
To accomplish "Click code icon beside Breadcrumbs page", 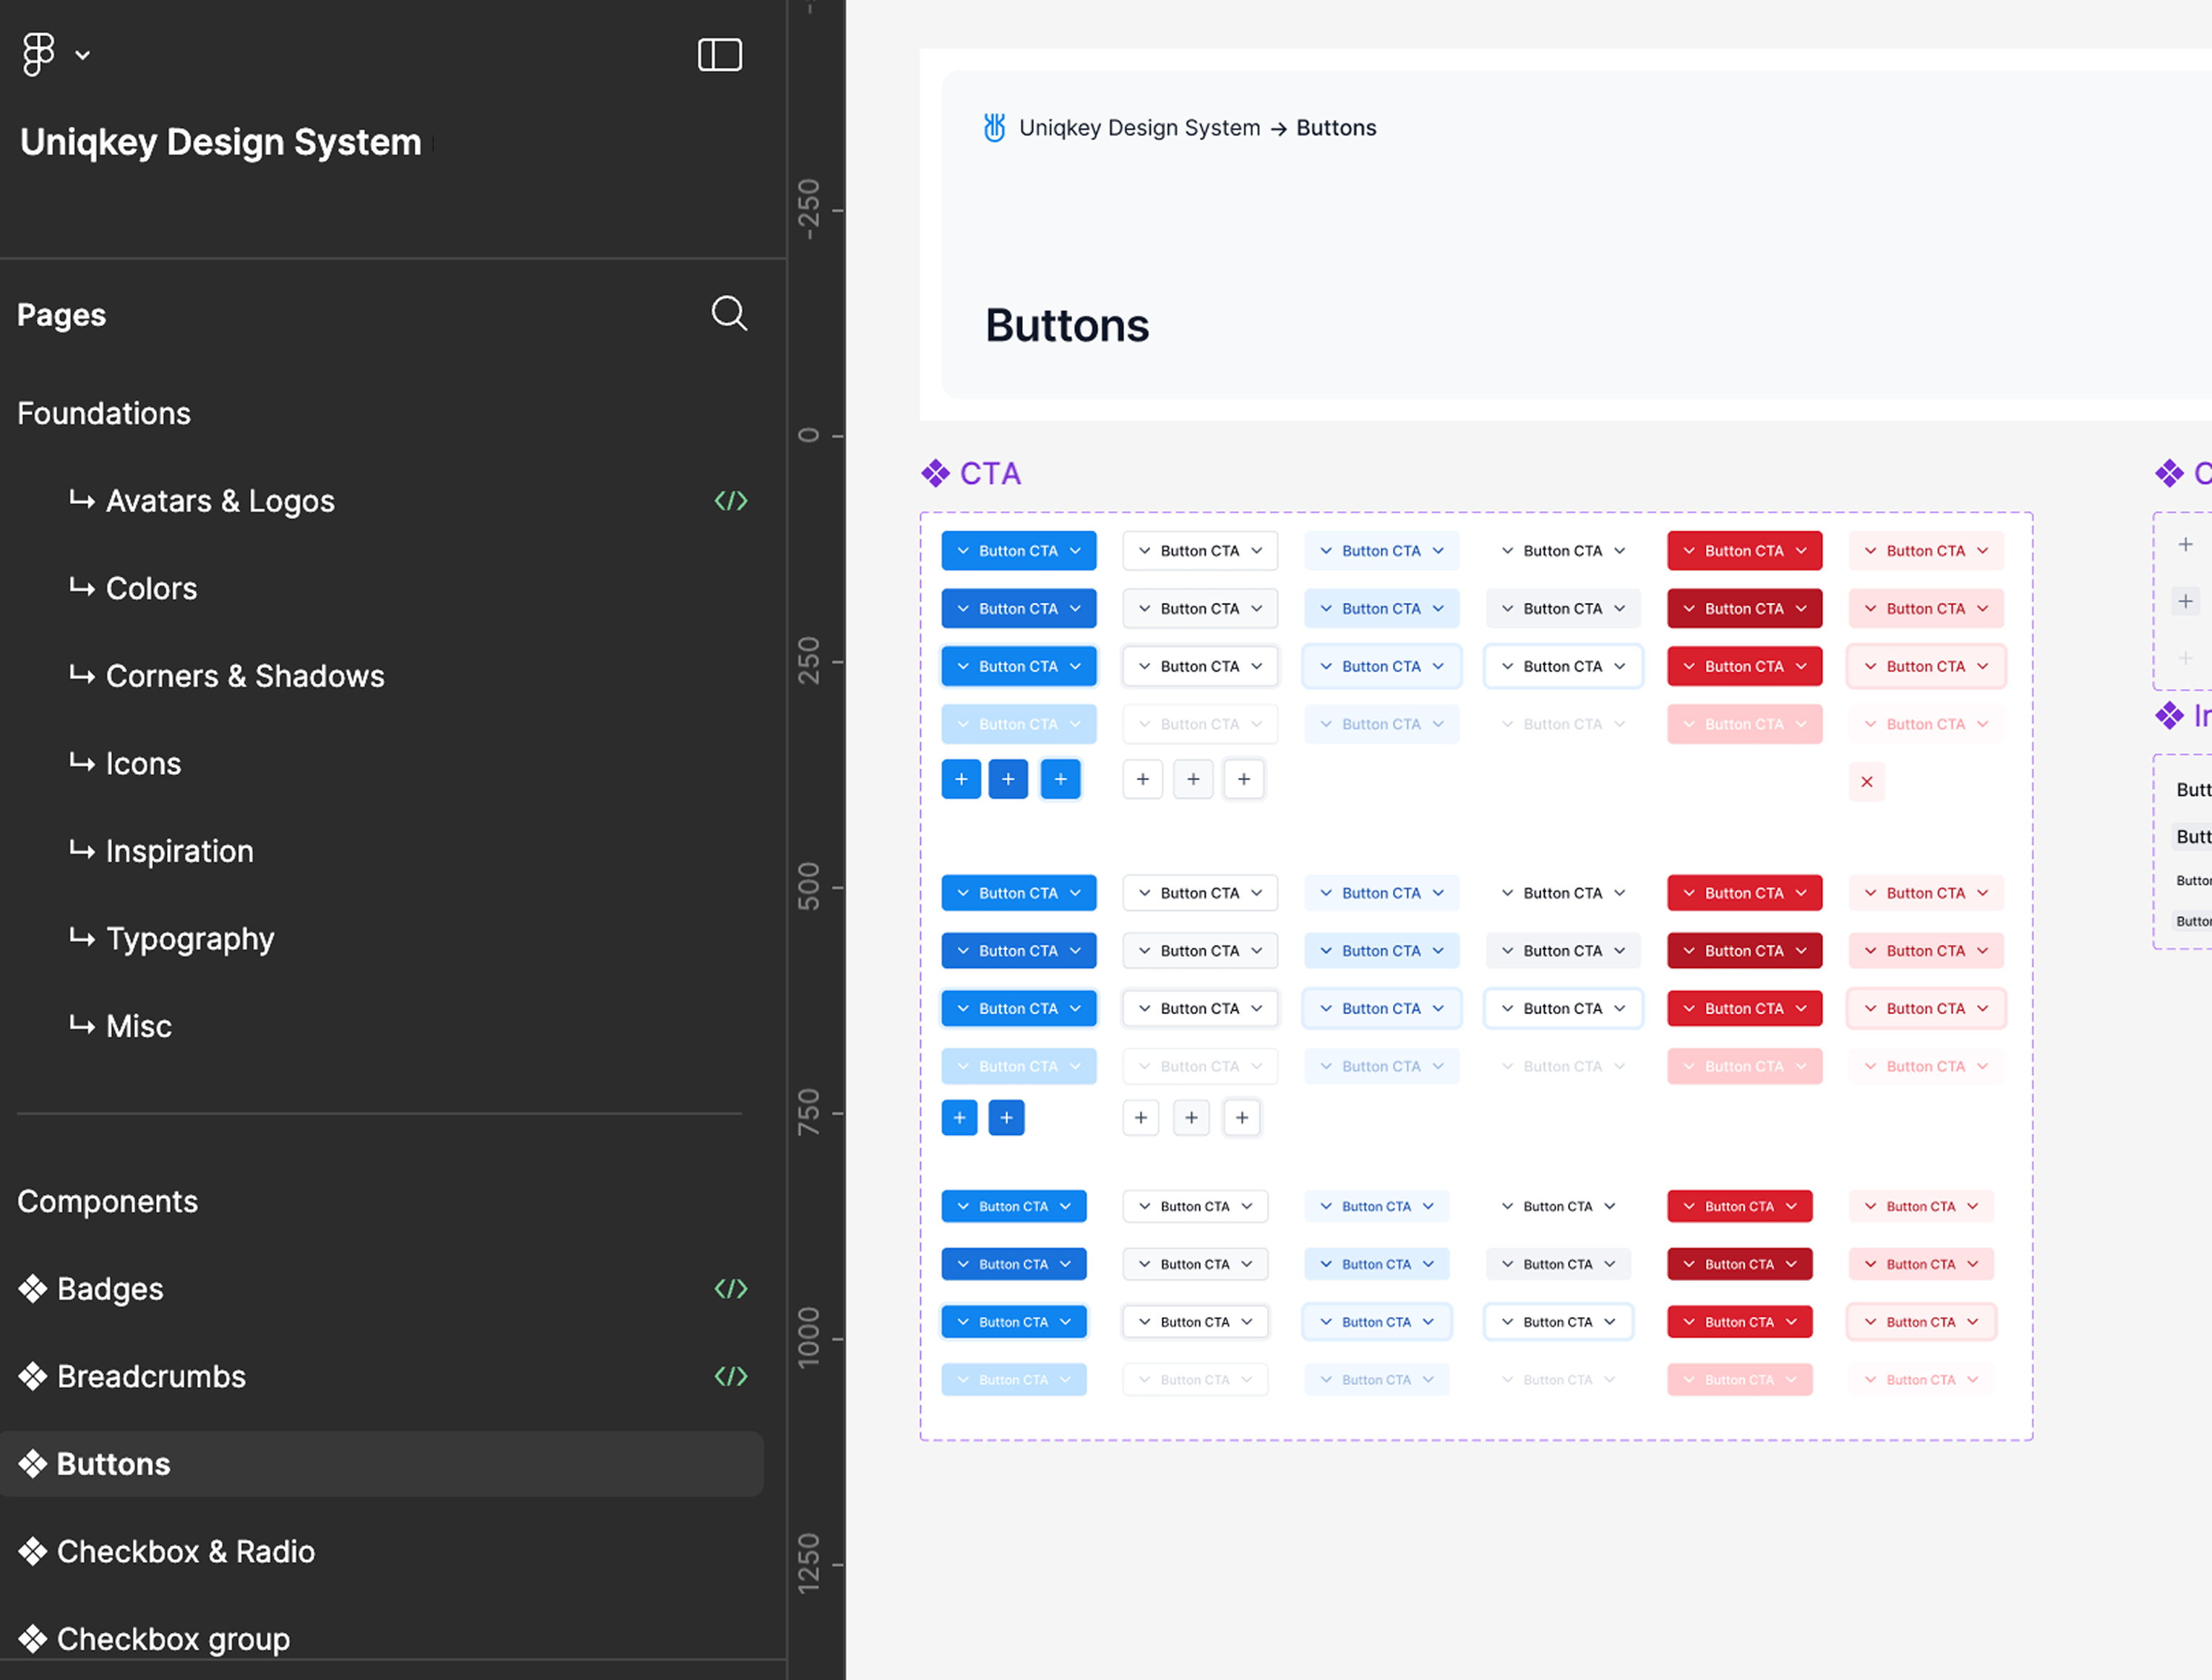I will [x=731, y=1377].
